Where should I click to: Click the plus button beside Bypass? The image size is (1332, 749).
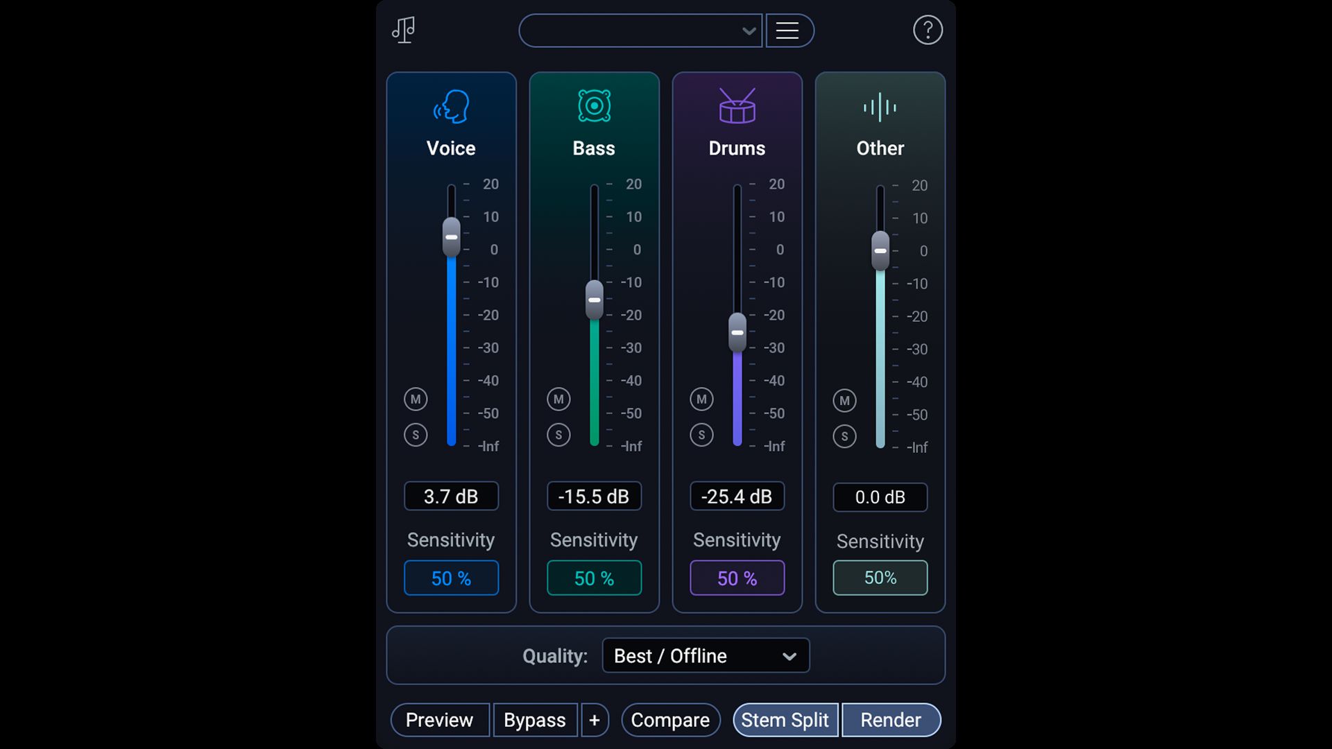click(x=595, y=720)
